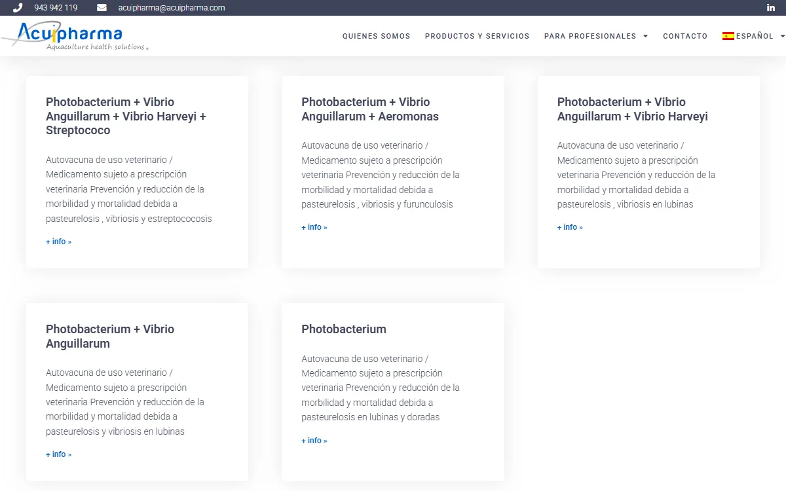The width and height of the screenshot is (786, 491).
Task: Go to Productos y Servicios
Action: [477, 36]
